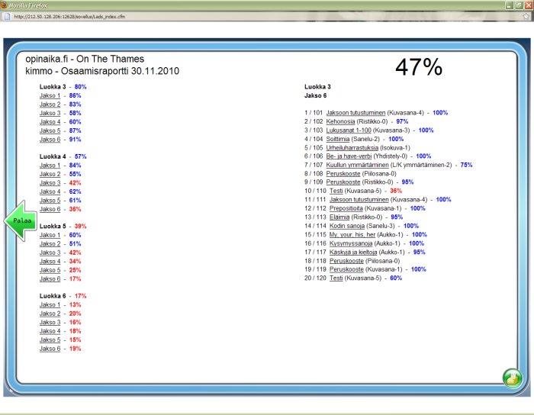Click the Luokka 3 - 80% heading
The image size is (534, 415).
[x=63, y=87]
